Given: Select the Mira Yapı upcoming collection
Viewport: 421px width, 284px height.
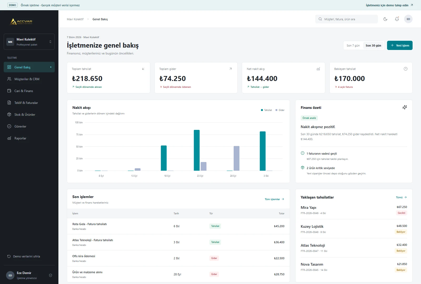Looking at the screenshot, I should point(354,210).
